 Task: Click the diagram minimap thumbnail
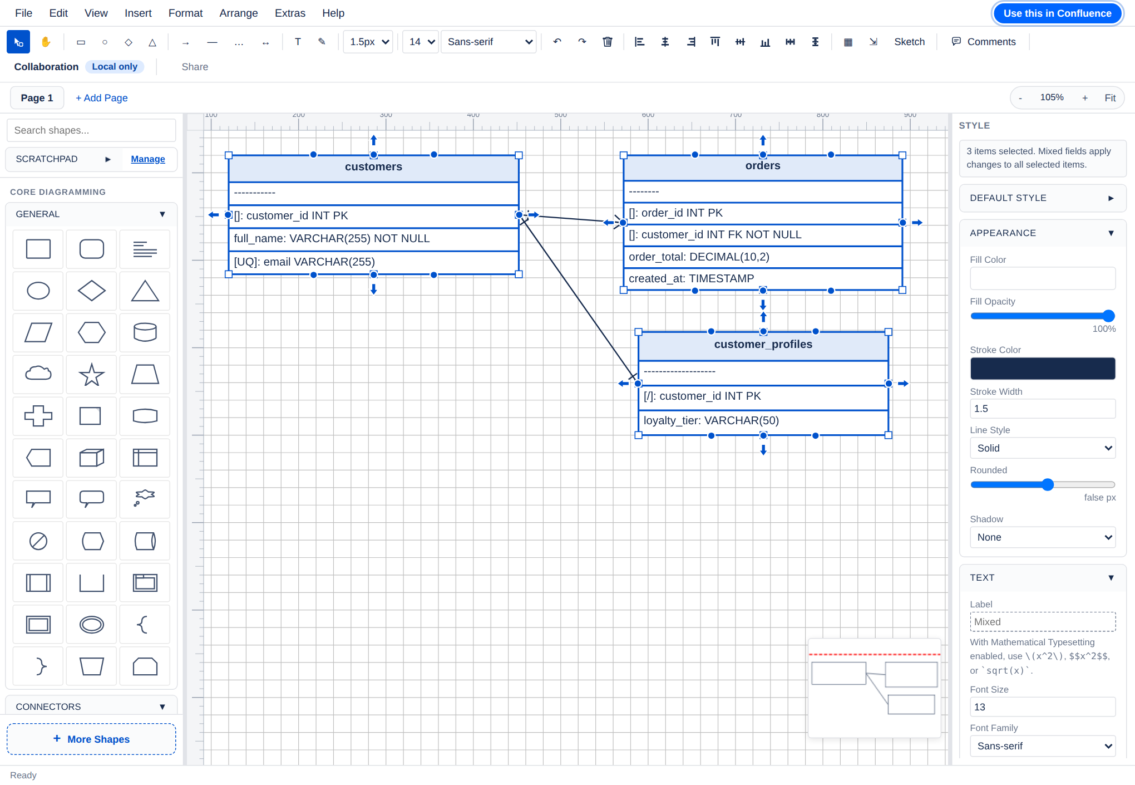874,688
